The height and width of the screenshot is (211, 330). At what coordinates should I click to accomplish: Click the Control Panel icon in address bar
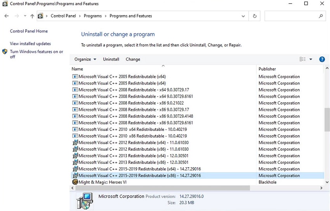click(x=41, y=16)
